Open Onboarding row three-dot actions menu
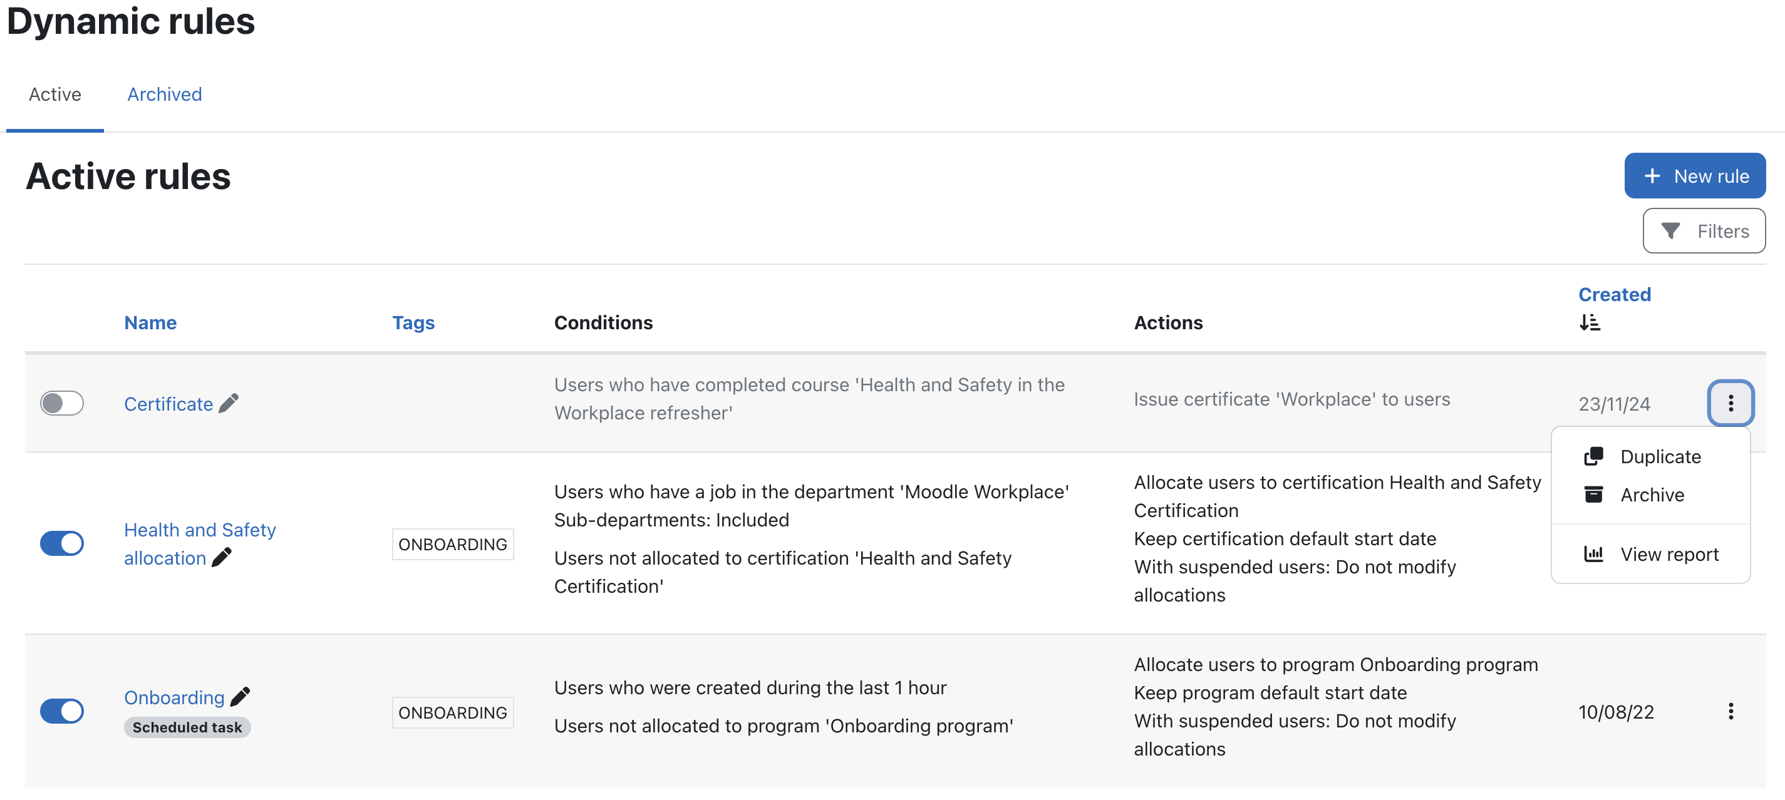Viewport: 1785px width, 800px height. [x=1731, y=711]
